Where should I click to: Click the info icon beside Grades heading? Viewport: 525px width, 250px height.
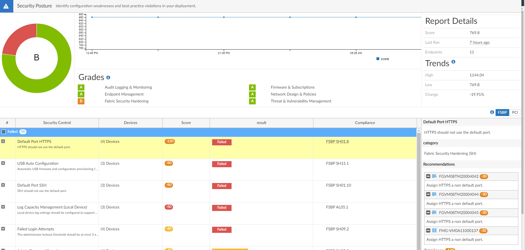pos(108,78)
